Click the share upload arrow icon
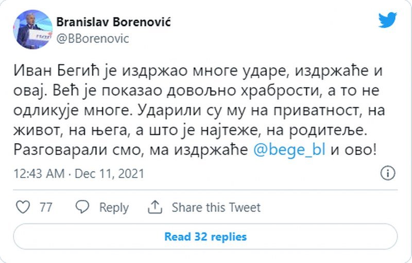Viewport: 412px width, 263px height. point(154,207)
